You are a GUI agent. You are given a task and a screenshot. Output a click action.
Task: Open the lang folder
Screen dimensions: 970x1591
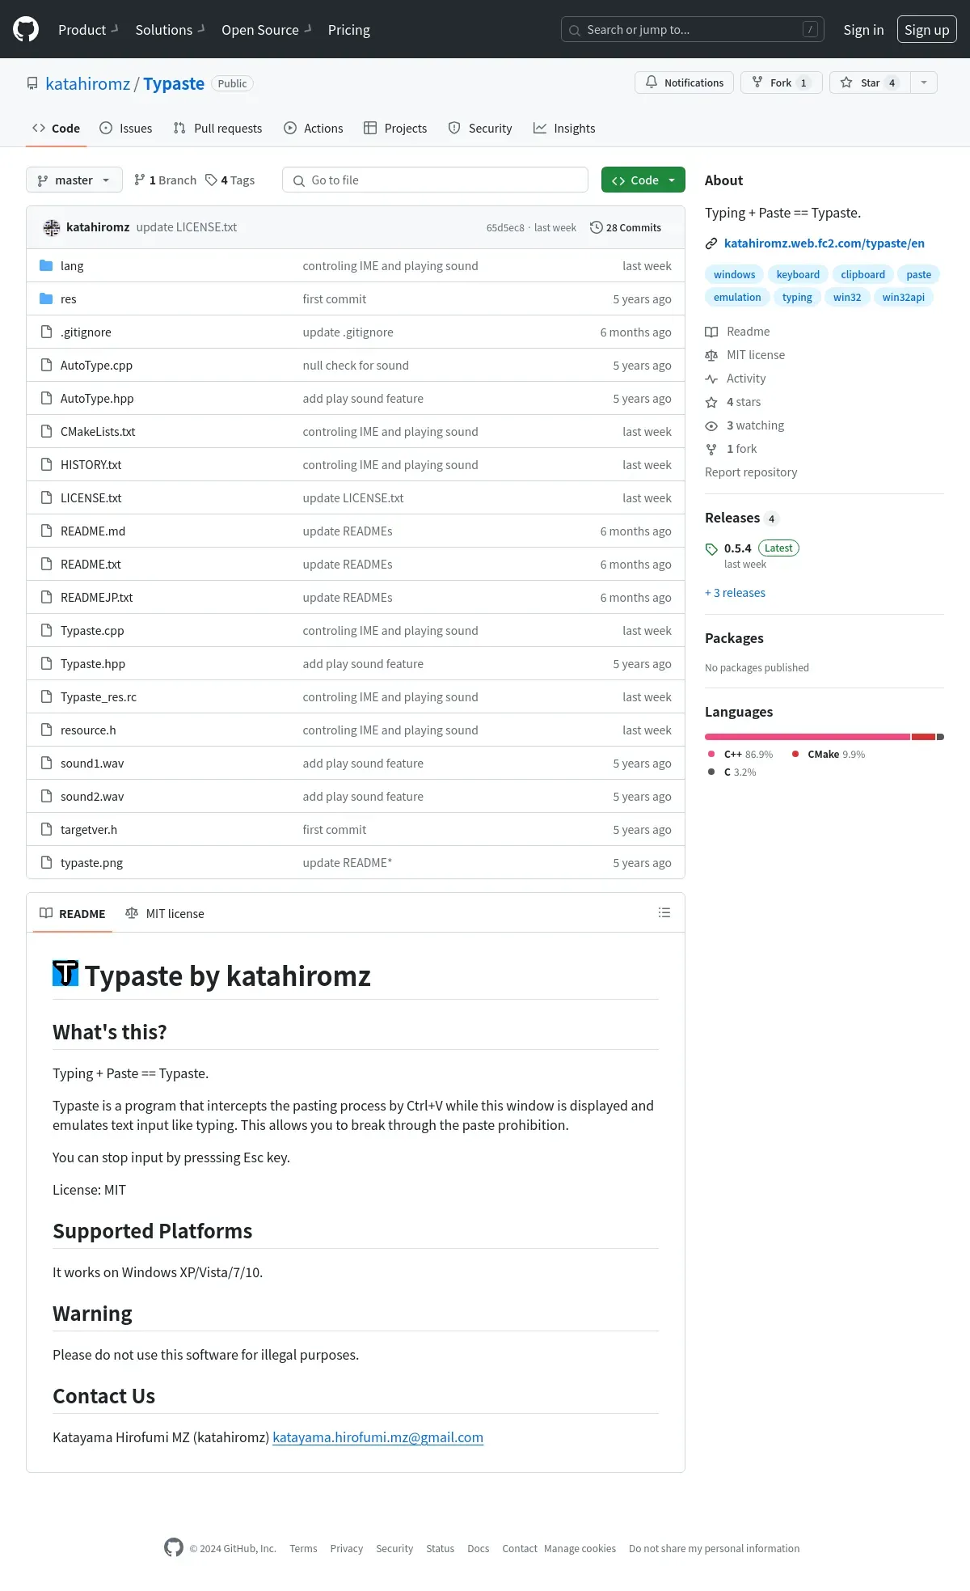72,266
